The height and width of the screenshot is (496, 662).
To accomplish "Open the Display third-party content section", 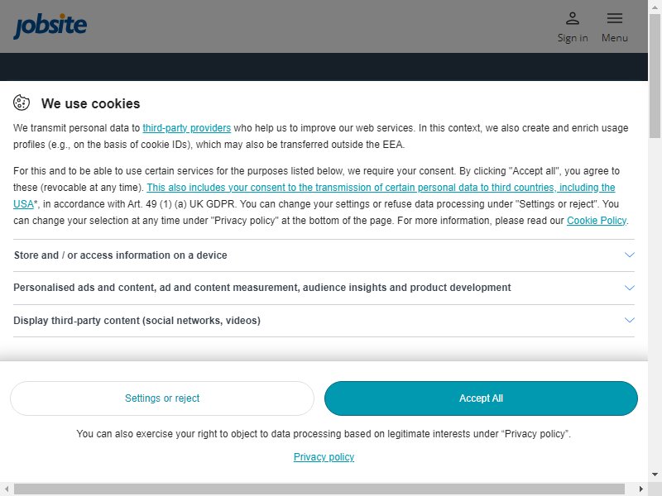I will [x=324, y=321].
